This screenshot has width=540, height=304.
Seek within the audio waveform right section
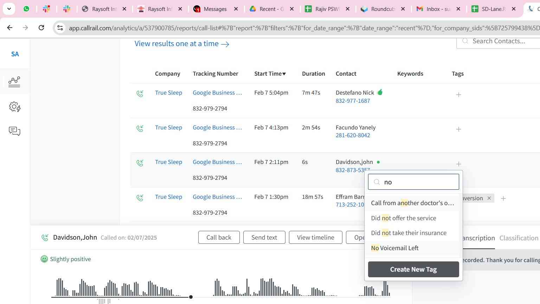[302, 288]
